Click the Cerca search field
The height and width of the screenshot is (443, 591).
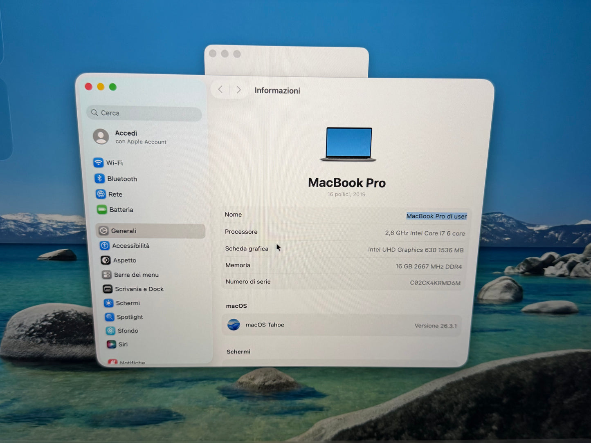coord(144,113)
